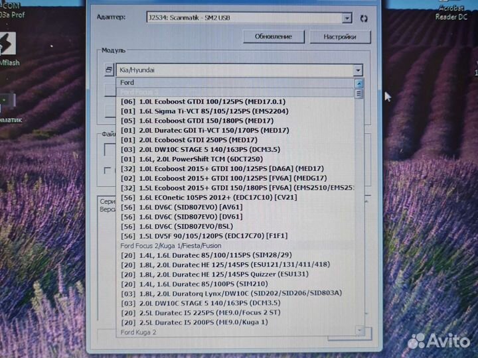478x358 pixels.
Task: Click the list scrollbar down arrow
Action: (359, 330)
